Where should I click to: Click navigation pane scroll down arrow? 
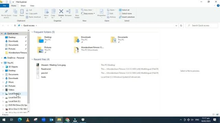click(x=29, y=112)
